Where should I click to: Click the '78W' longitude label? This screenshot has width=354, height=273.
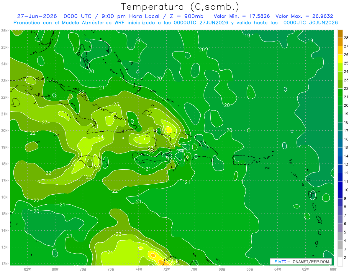tap(83, 269)
